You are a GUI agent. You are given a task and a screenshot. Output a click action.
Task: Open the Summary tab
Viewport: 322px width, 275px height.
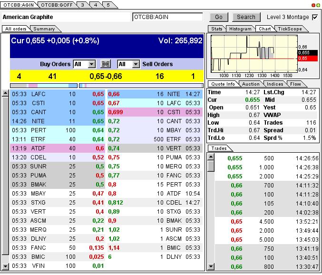(x=44, y=29)
